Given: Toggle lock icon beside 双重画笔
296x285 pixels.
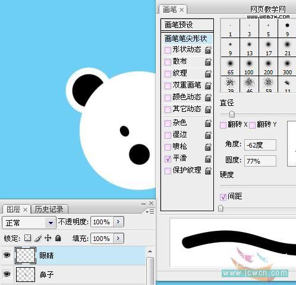Looking at the screenshot, I should (208, 86).
